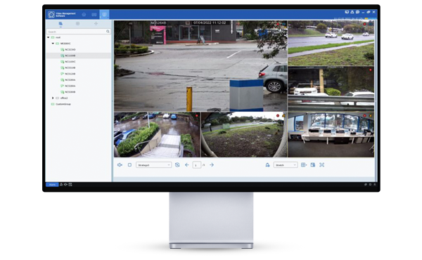Image resolution: width=422 pixels, height=260 pixels.
Task: Click the alarm bell icon in toolbar
Action: click(267, 165)
